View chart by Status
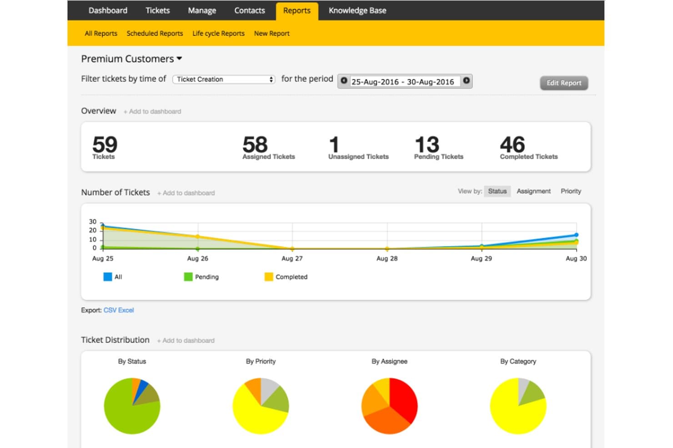Viewport: 673px width, 448px height. tap(497, 192)
